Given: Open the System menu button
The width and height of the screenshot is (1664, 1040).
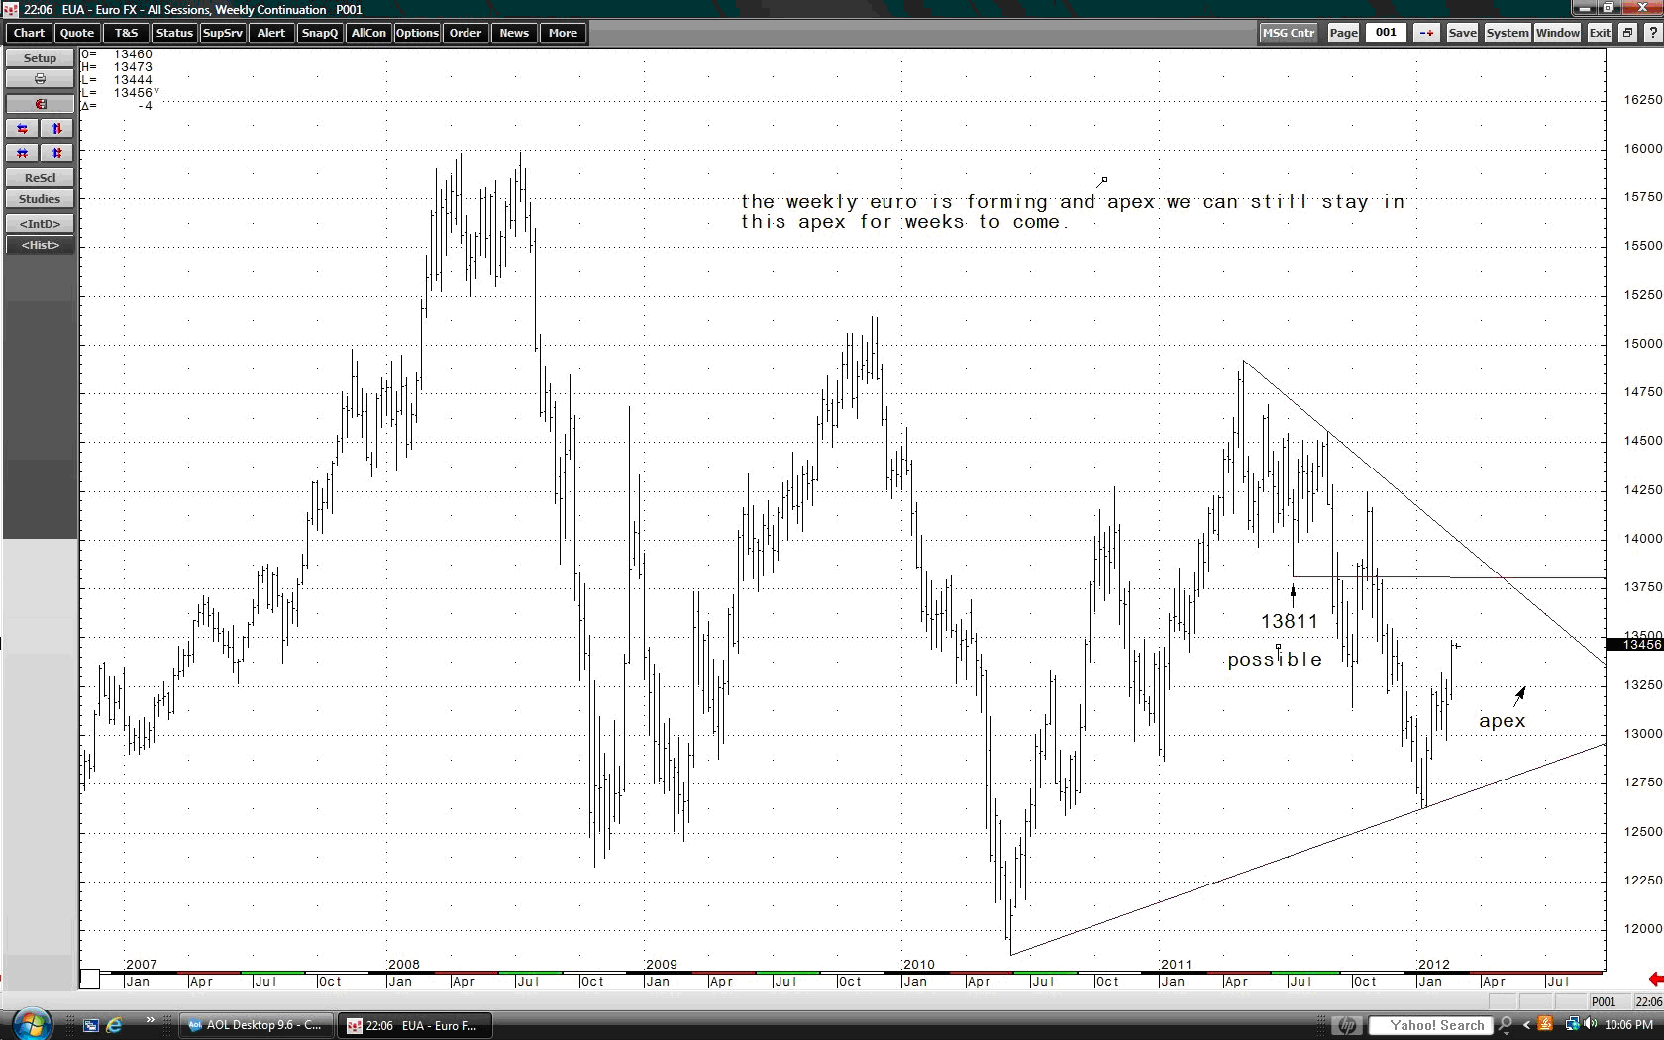Looking at the screenshot, I should tap(1507, 33).
